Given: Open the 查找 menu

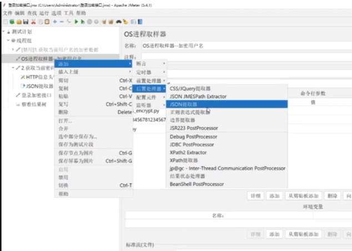Looking at the screenshot, I should [x=32, y=13].
